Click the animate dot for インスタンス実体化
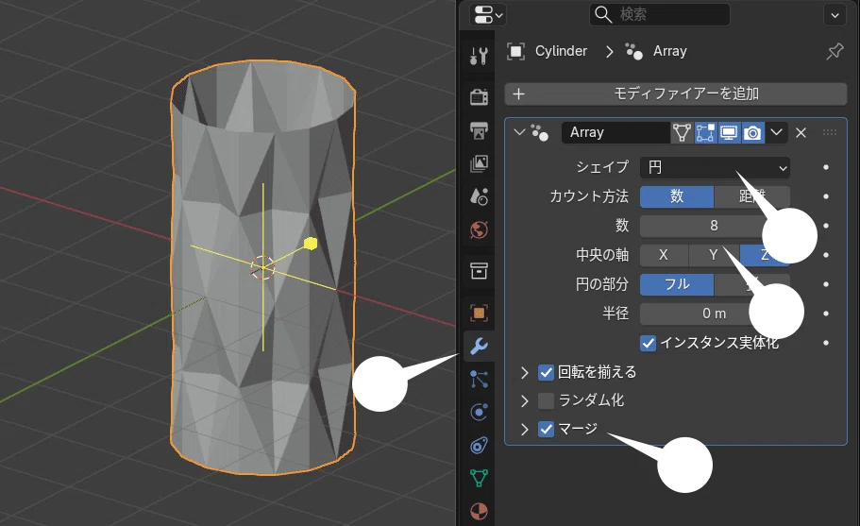860x526 pixels. tap(826, 343)
